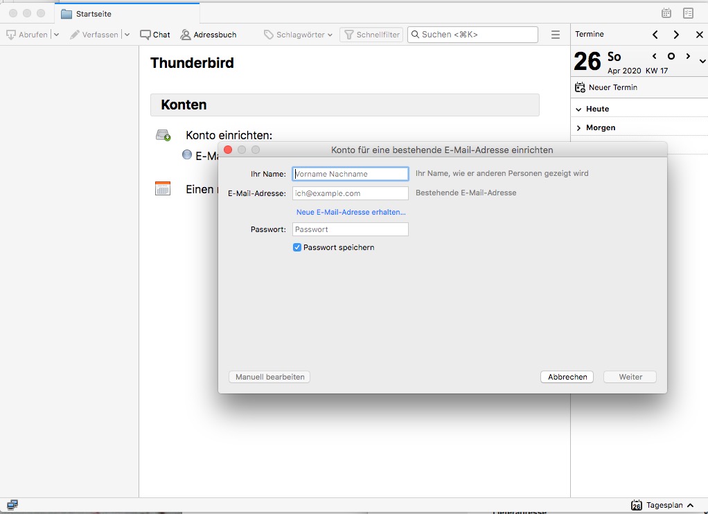Click in the Suchen search field

tap(472, 35)
